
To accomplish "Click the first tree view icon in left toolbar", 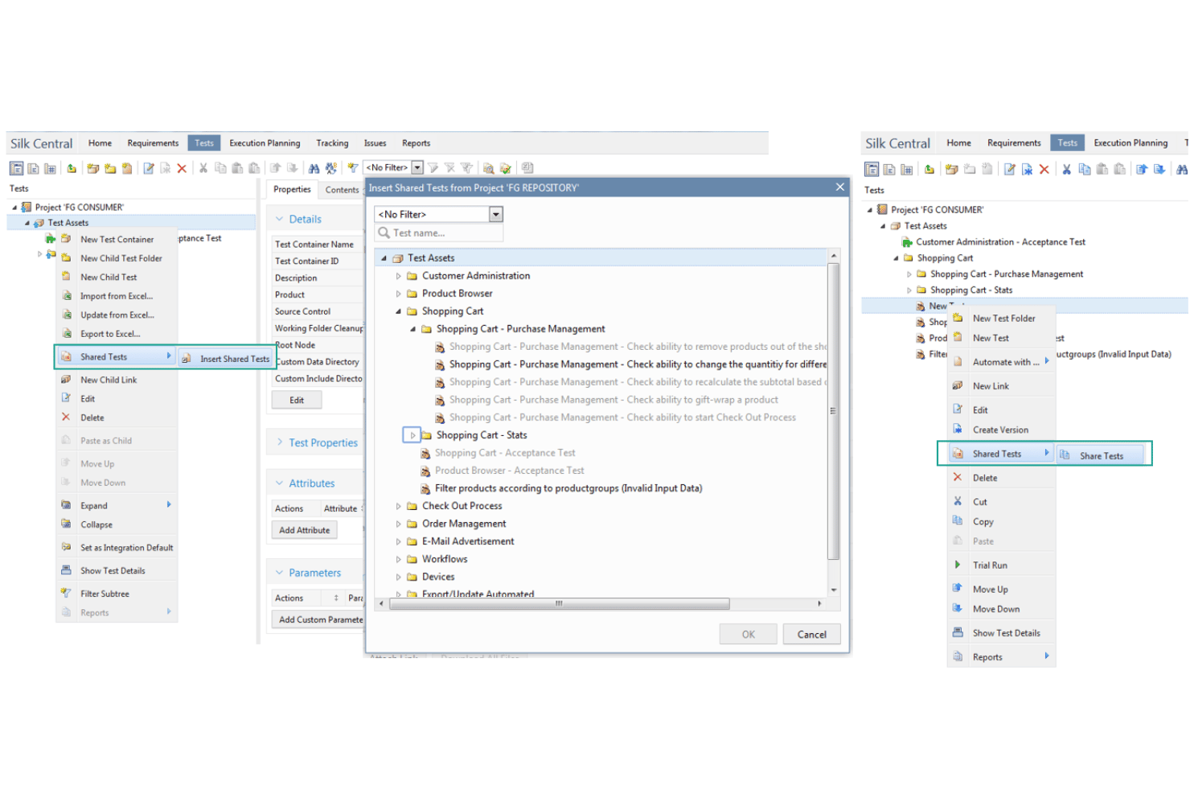I will pyautogui.click(x=16, y=168).
